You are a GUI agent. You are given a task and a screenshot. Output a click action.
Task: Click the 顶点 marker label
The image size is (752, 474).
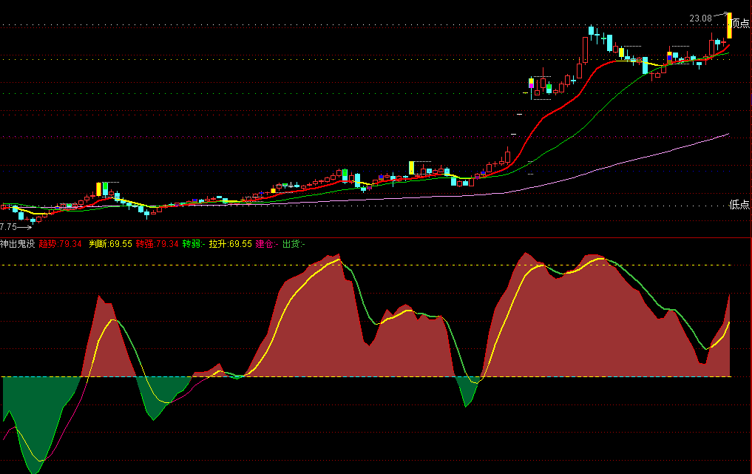(741, 24)
